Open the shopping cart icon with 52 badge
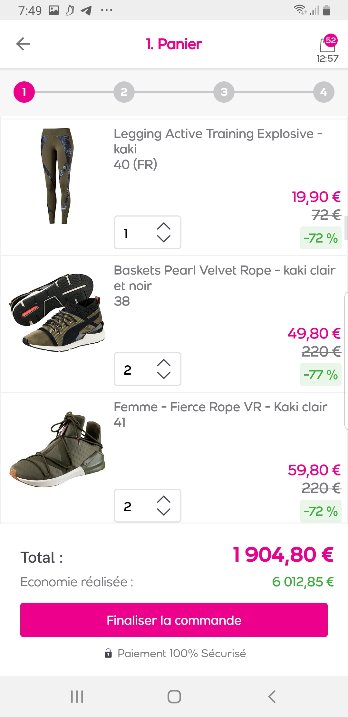Viewport: 348px width, 717px height. coord(327,45)
